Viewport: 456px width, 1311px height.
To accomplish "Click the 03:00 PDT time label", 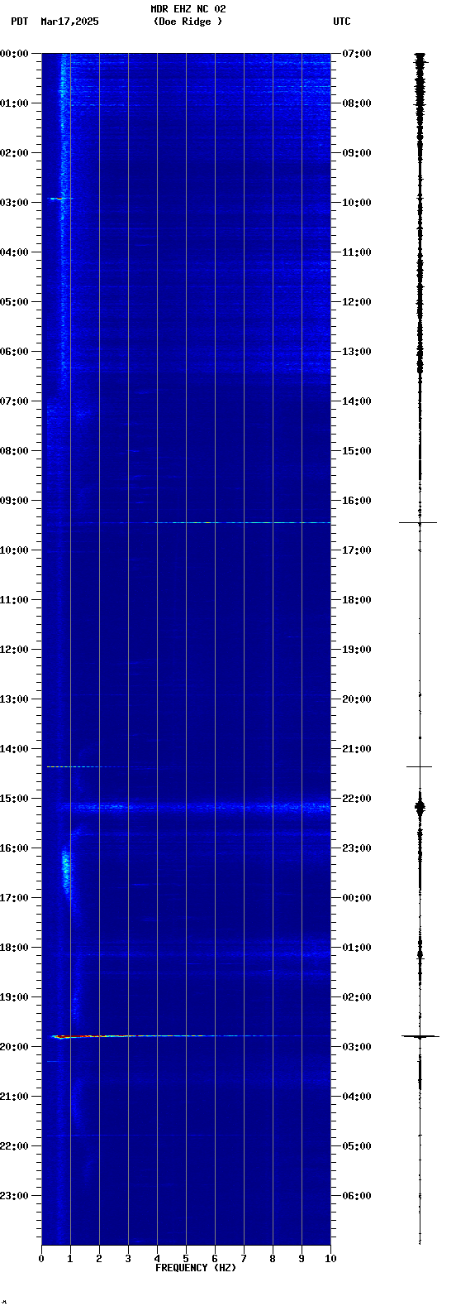I will 14,203.
